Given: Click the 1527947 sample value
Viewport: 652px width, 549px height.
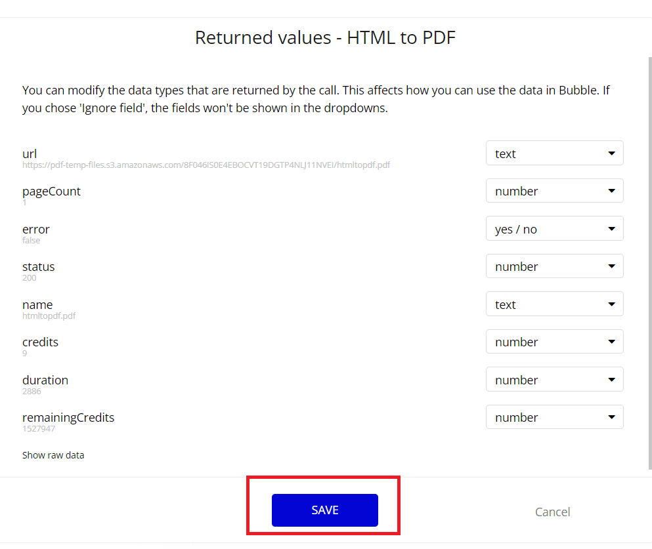Looking at the screenshot, I should (x=39, y=429).
